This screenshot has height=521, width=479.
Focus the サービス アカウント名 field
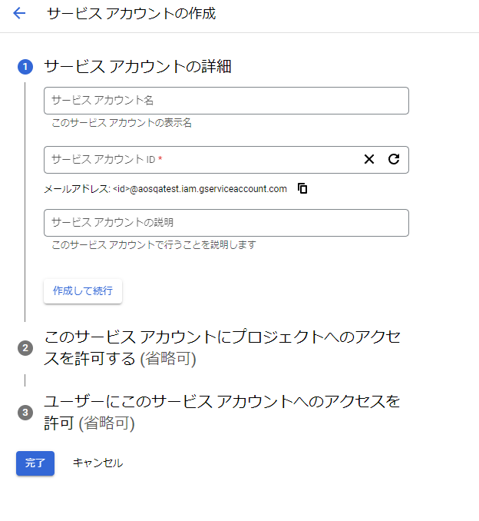pyautogui.click(x=226, y=101)
